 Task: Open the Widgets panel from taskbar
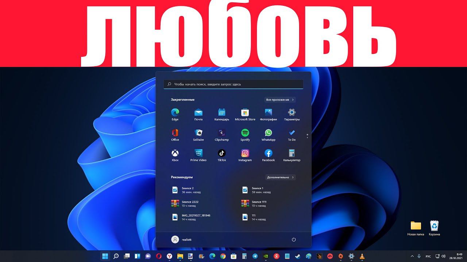tap(137, 256)
